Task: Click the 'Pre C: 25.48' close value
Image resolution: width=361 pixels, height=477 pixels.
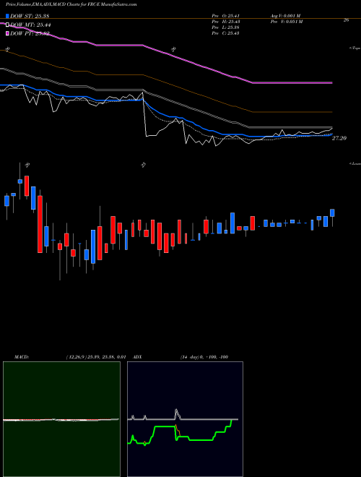Action: tap(226, 33)
